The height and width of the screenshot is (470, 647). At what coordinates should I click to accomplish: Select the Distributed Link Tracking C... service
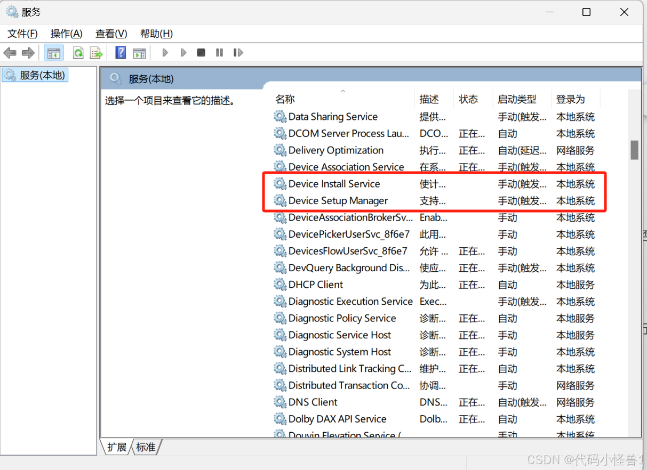(x=350, y=369)
